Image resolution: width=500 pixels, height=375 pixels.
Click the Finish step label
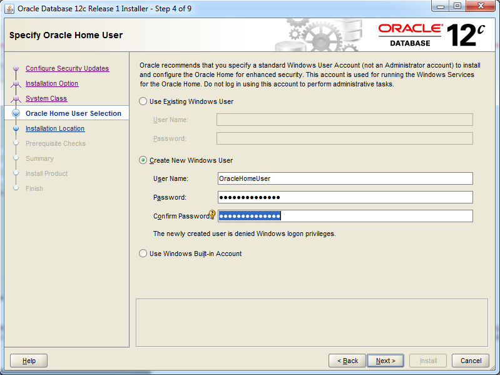(34, 188)
